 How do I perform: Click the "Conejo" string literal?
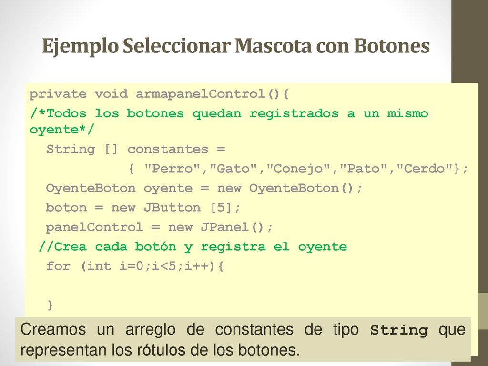pyautogui.click(x=299, y=169)
